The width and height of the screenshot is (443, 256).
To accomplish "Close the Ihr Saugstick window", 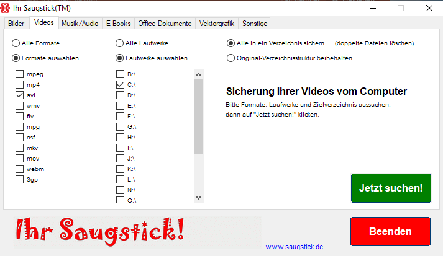I will point(429,8).
